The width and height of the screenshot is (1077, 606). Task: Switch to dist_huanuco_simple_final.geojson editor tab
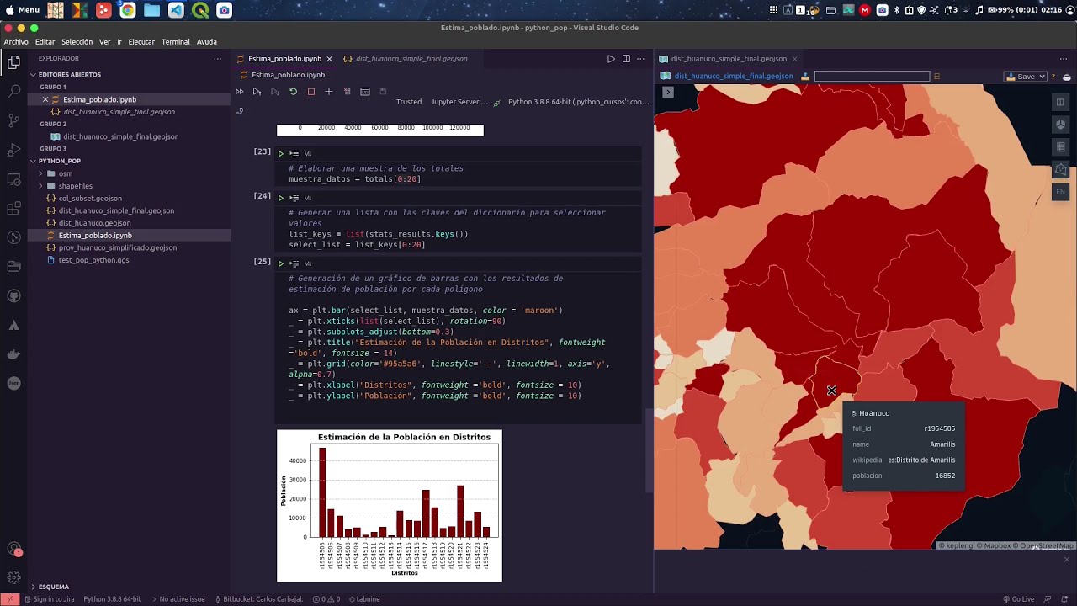click(x=411, y=59)
